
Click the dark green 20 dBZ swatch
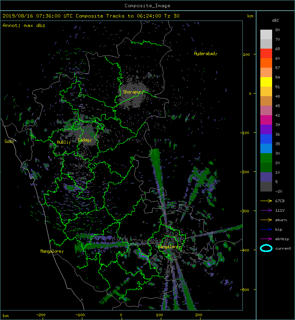tap(266, 167)
